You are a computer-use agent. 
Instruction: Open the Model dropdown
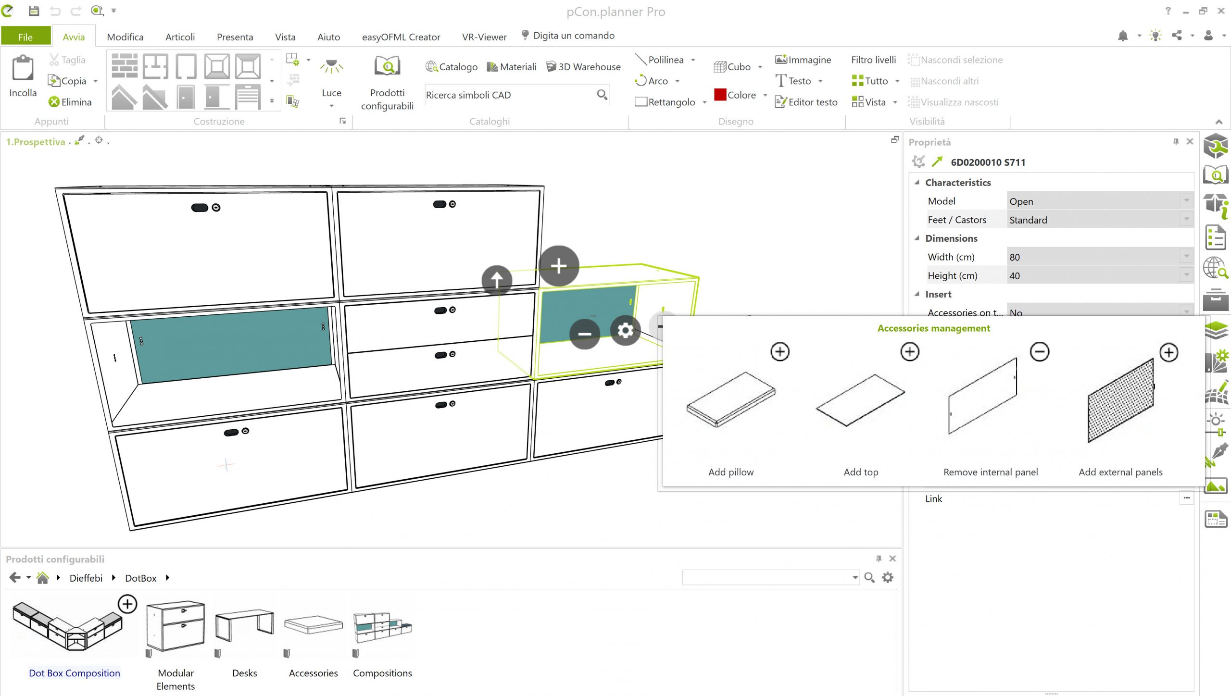click(1186, 201)
